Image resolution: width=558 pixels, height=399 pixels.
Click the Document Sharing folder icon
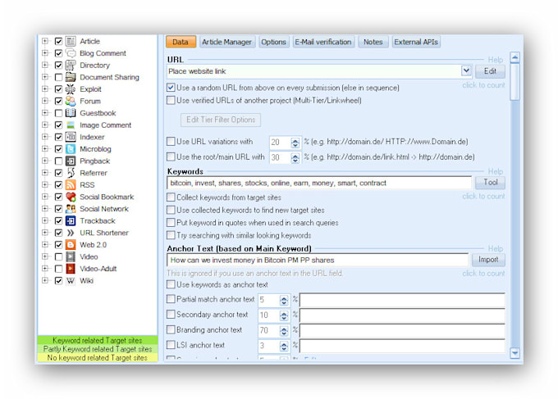[x=71, y=77]
